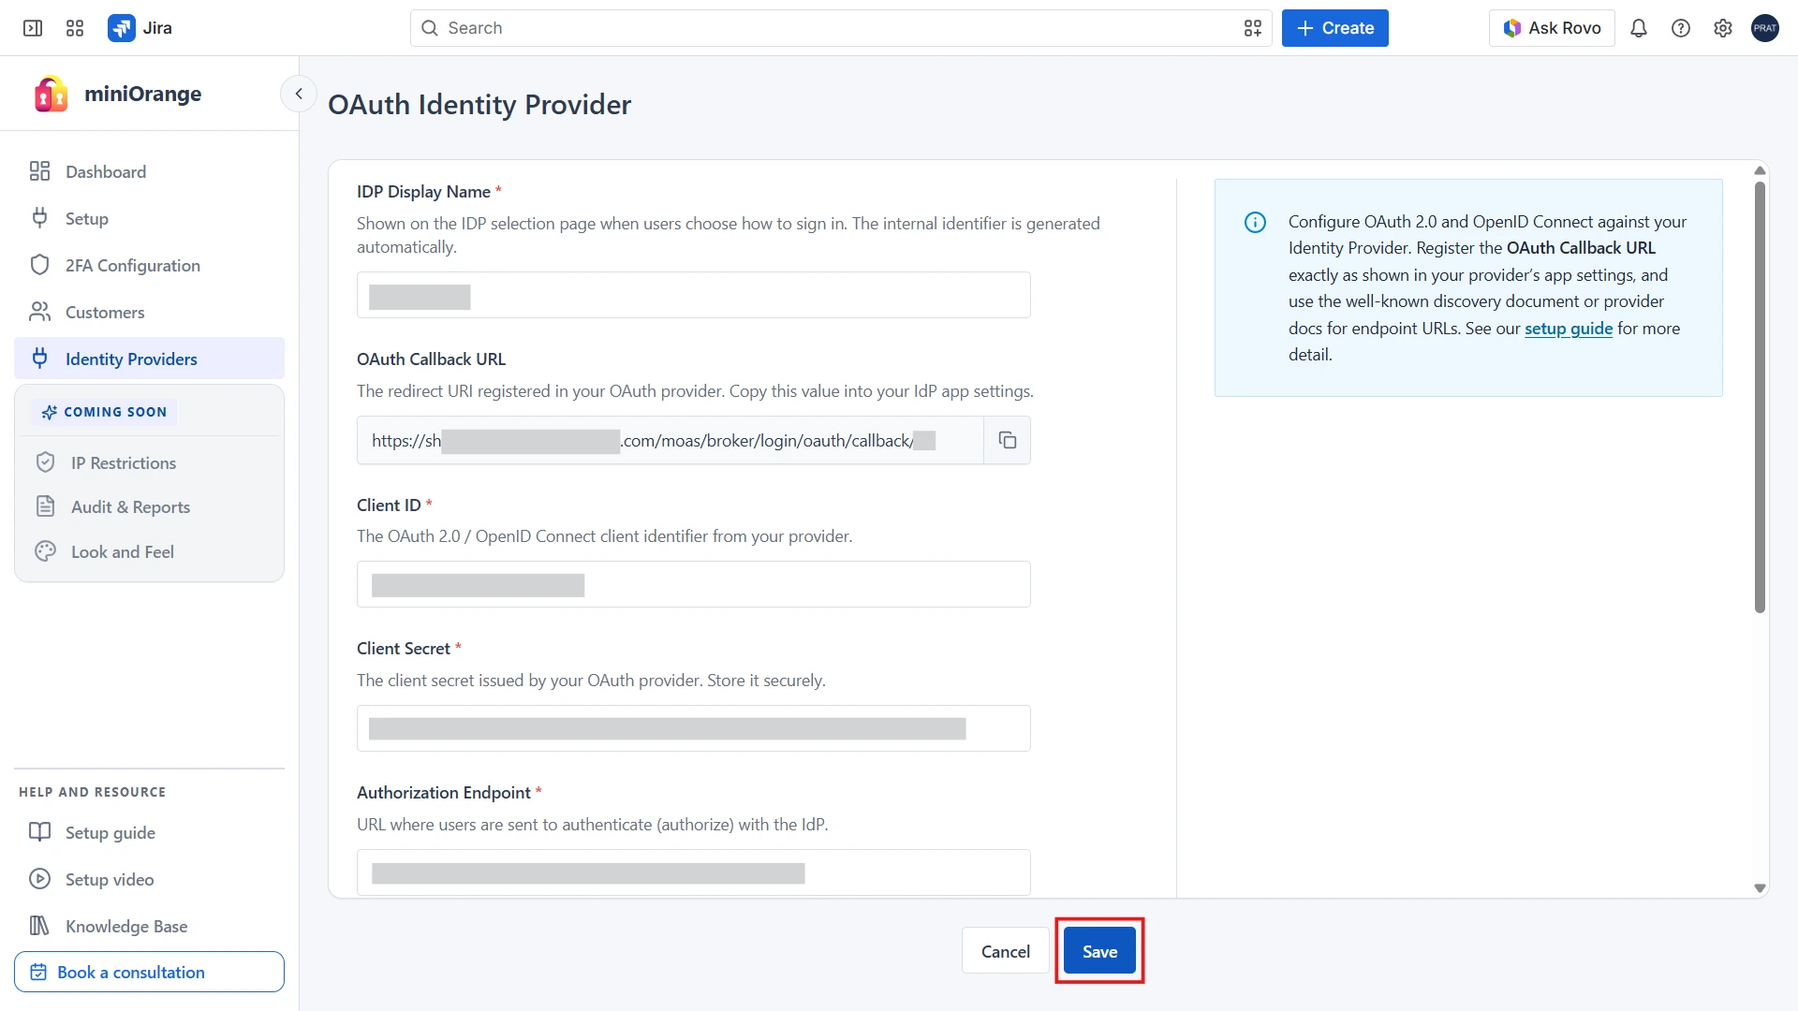
Task: Open Audit & Reports entry
Action: [150, 506]
